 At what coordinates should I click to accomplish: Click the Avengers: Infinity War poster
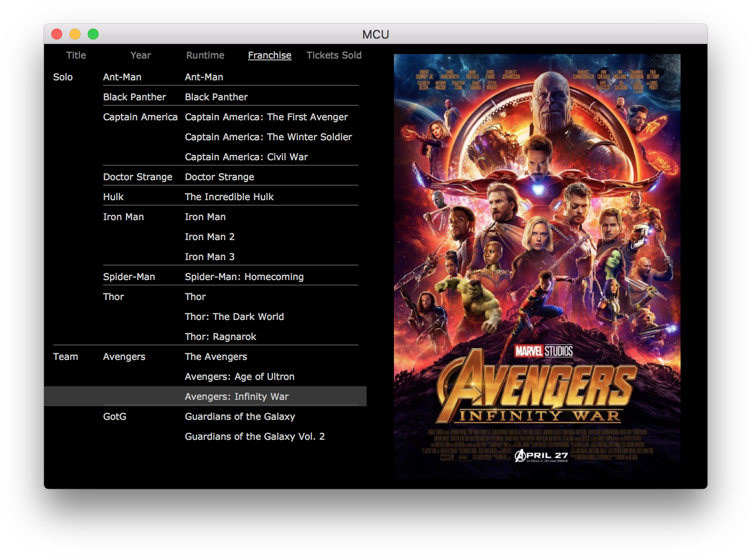[537, 266]
